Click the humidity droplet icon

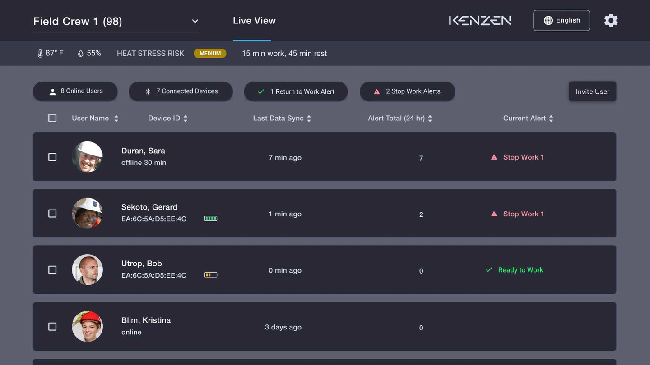pos(81,53)
